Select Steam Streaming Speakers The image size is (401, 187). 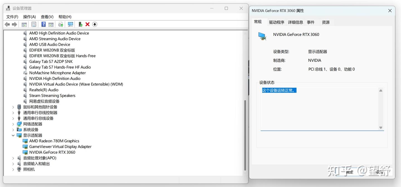[x=52, y=96]
